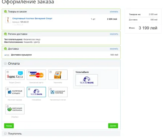Tick the terminals checkbox
Image resolution: width=167 pixels, height=138 pixels.
tap(50, 72)
